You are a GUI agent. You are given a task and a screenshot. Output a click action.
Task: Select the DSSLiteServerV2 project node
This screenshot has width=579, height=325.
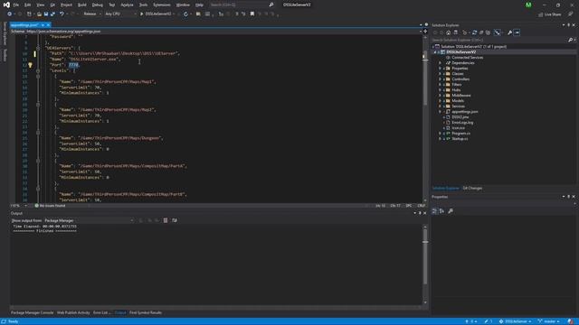tap(460, 52)
